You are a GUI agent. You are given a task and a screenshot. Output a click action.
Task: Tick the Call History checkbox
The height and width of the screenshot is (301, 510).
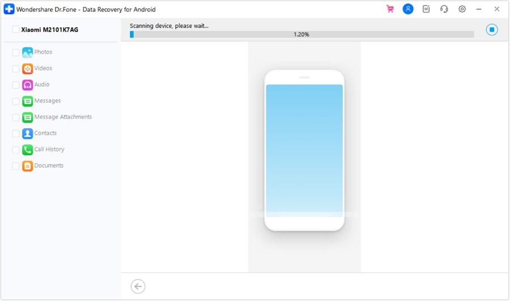point(15,150)
